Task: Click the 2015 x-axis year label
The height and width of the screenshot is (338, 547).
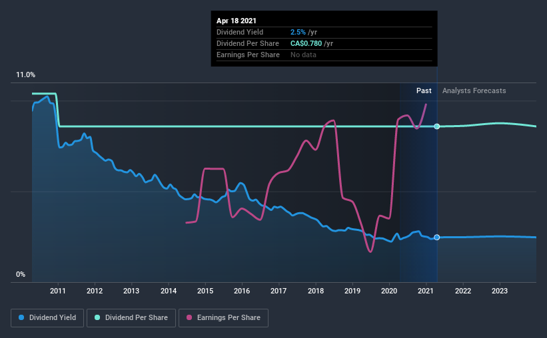Action: pyautogui.click(x=205, y=291)
